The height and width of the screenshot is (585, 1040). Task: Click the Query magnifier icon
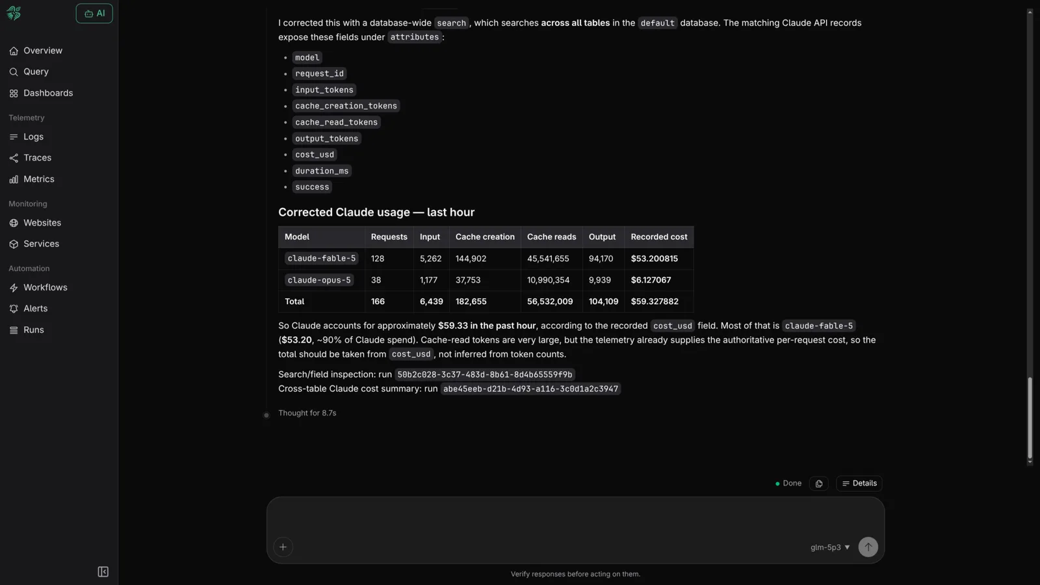(x=14, y=71)
